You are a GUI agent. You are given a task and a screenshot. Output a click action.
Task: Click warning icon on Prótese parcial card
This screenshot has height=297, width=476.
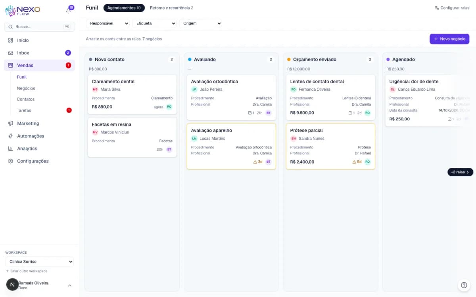(355, 162)
